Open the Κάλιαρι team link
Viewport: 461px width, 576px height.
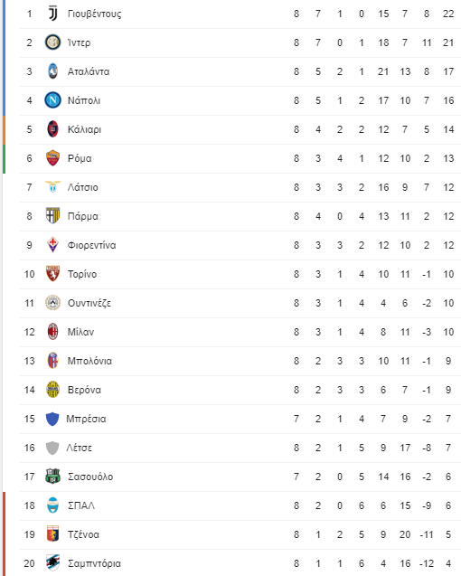click(x=84, y=129)
